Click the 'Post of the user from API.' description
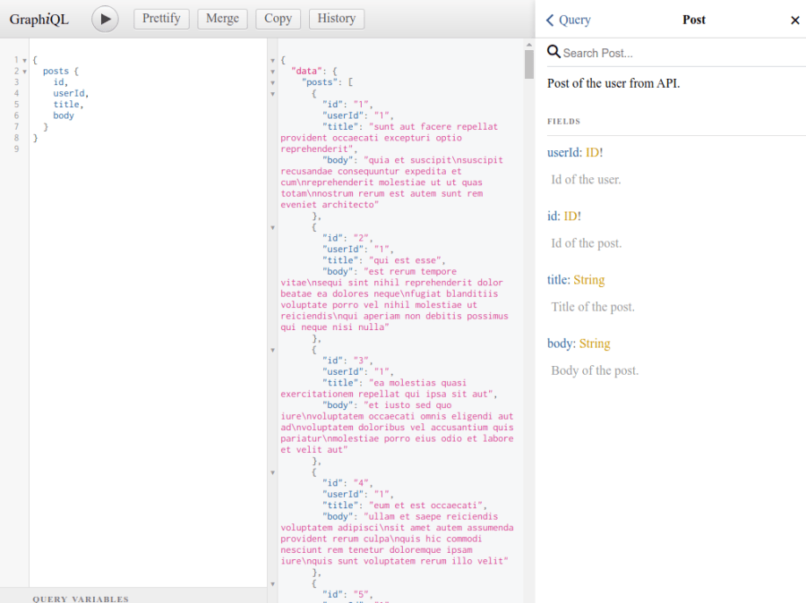The image size is (806, 603). (613, 83)
